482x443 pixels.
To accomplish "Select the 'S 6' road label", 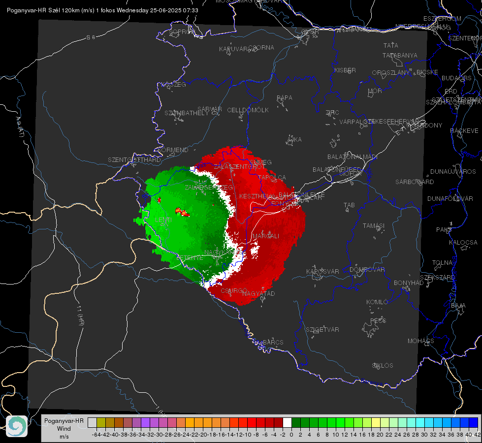I will coord(91,37).
